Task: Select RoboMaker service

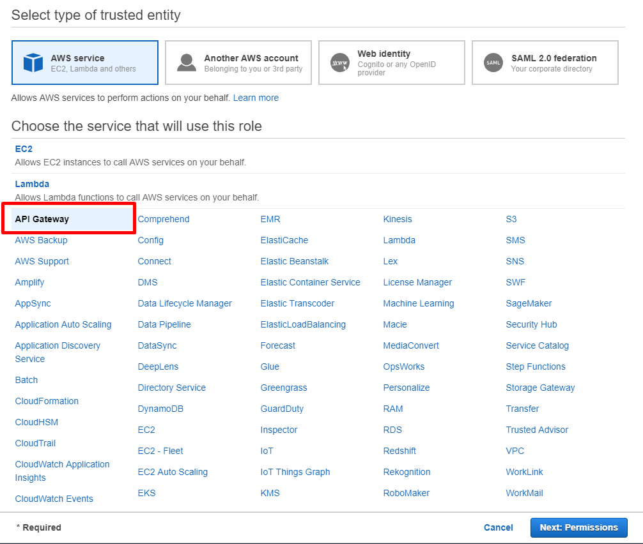Action: [406, 493]
